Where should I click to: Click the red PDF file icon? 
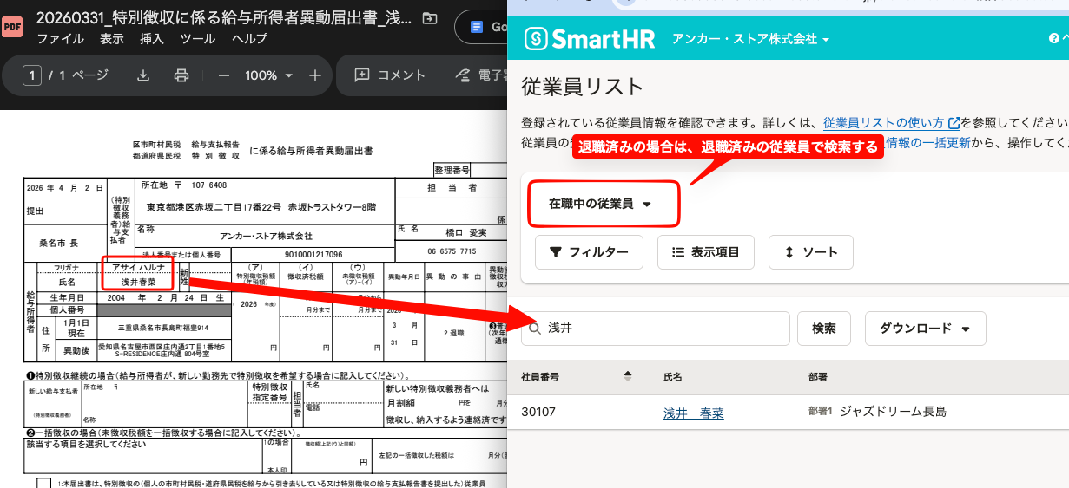(12, 27)
